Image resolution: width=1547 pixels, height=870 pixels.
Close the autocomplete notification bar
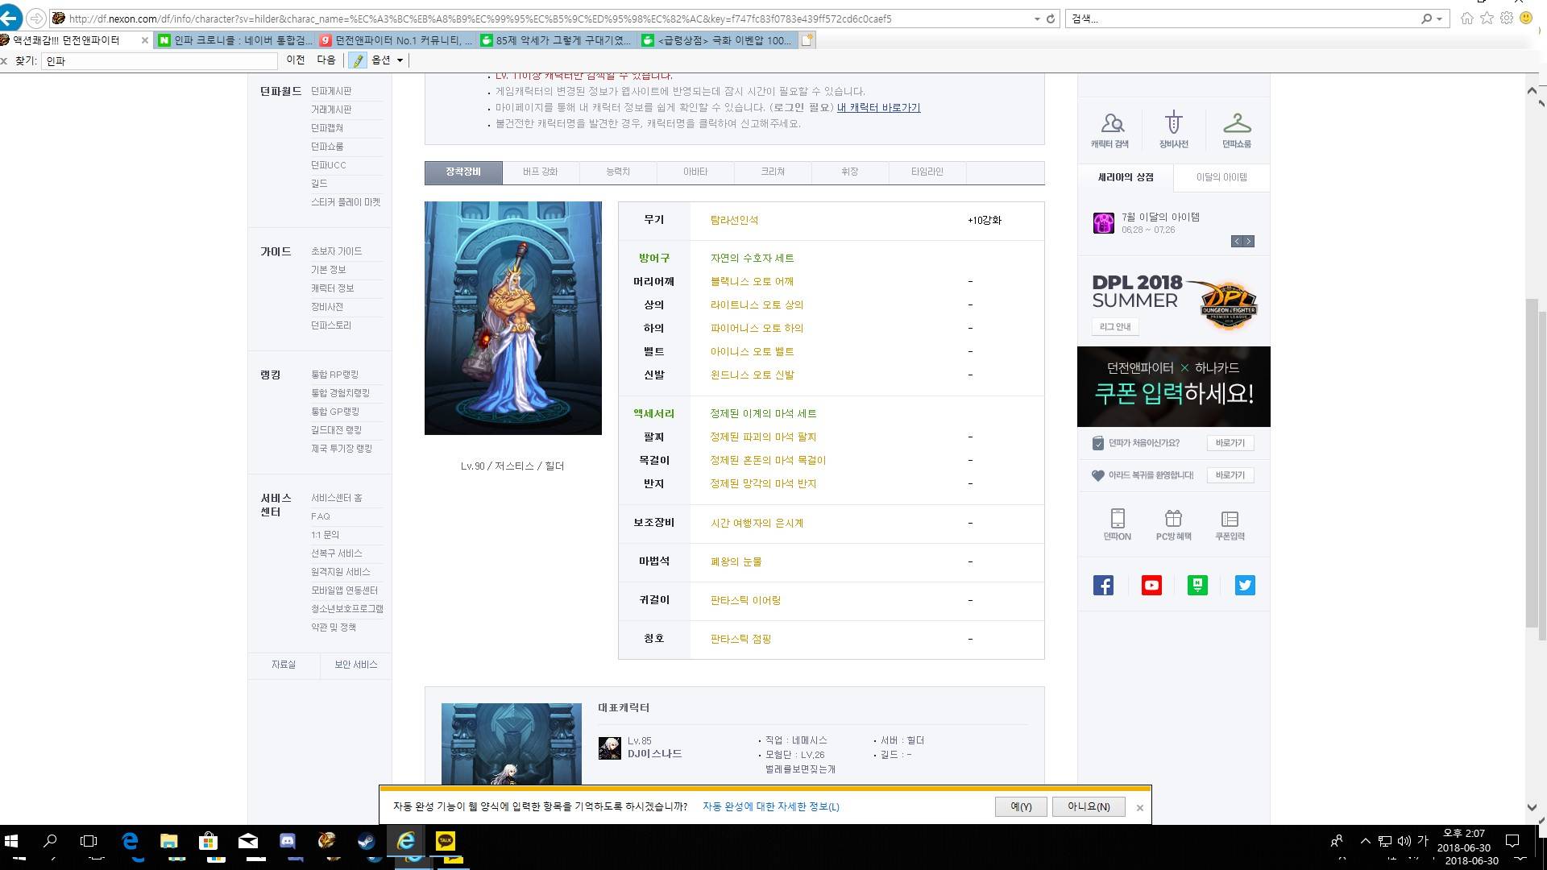click(x=1139, y=808)
